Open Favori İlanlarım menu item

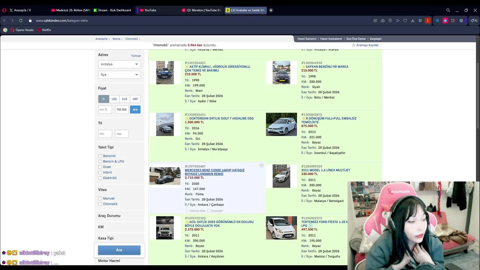307,39
